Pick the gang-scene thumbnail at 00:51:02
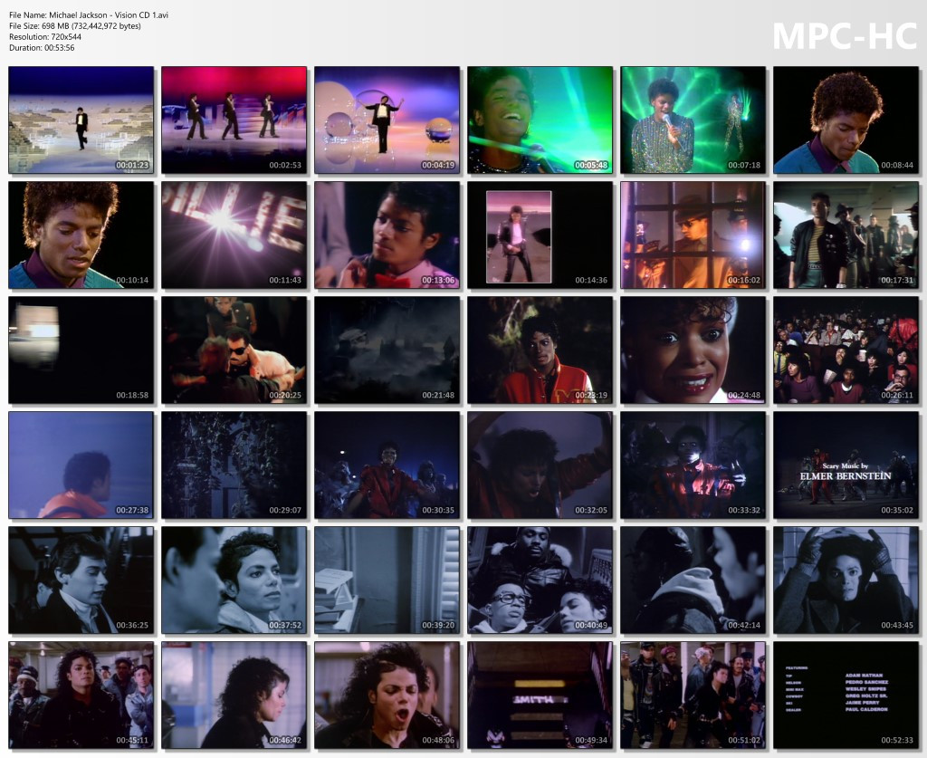 (693, 696)
